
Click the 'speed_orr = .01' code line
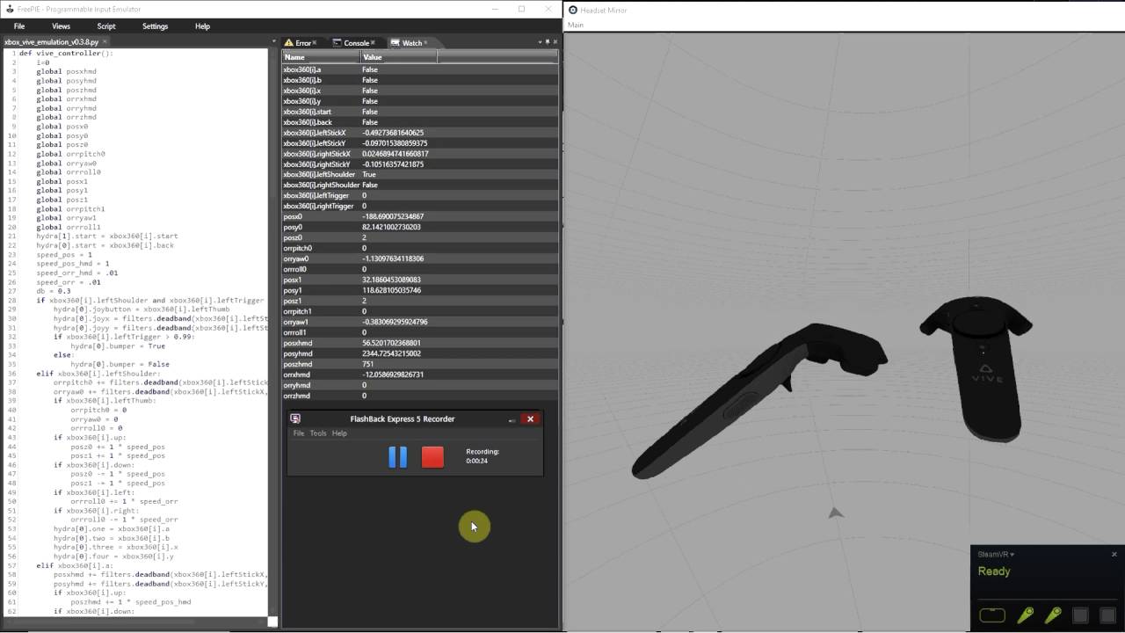[69, 282]
